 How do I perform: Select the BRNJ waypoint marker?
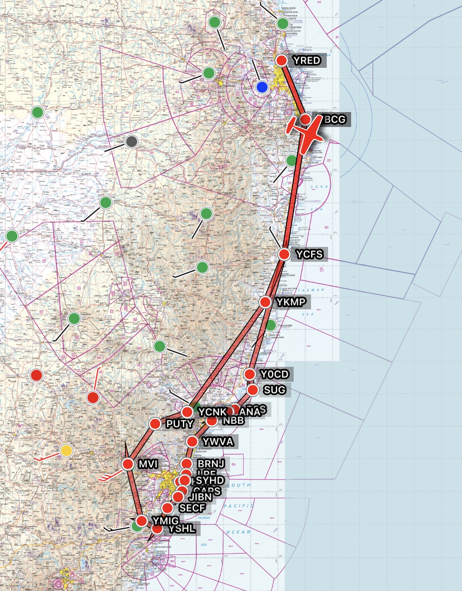[x=187, y=464]
